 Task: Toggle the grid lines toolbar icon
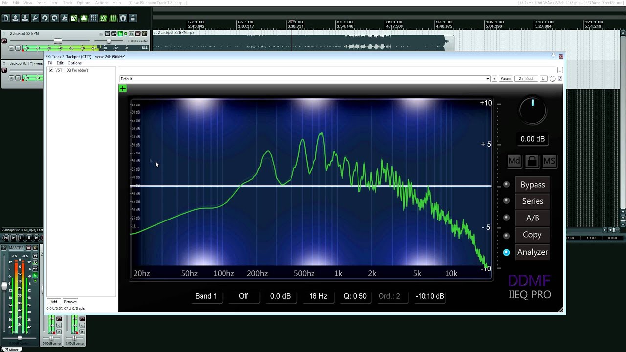point(94,18)
